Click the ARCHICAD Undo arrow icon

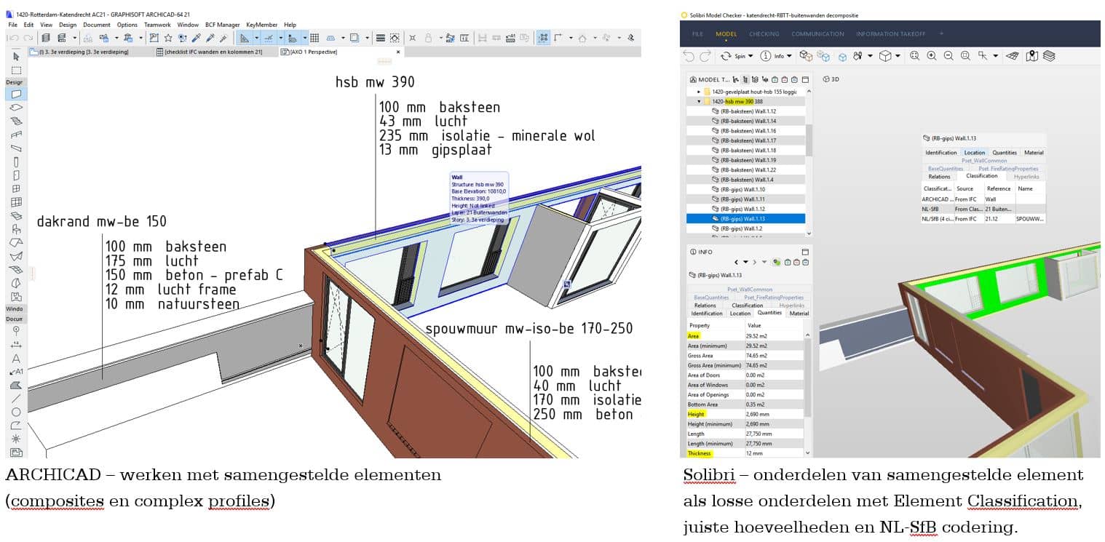coord(13,38)
